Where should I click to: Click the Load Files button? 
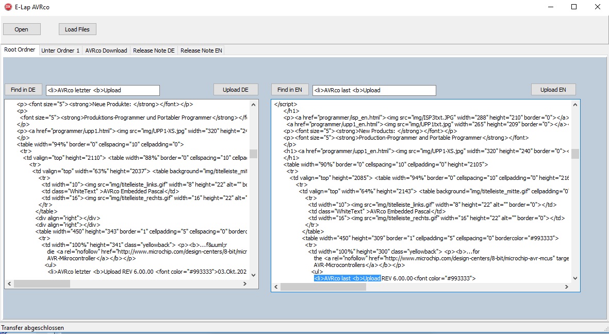(x=77, y=29)
